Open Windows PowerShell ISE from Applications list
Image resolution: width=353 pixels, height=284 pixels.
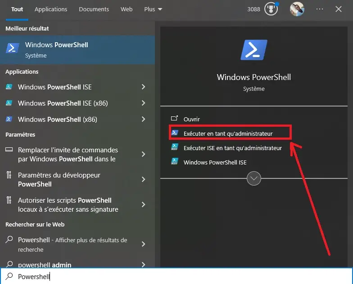pos(55,87)
